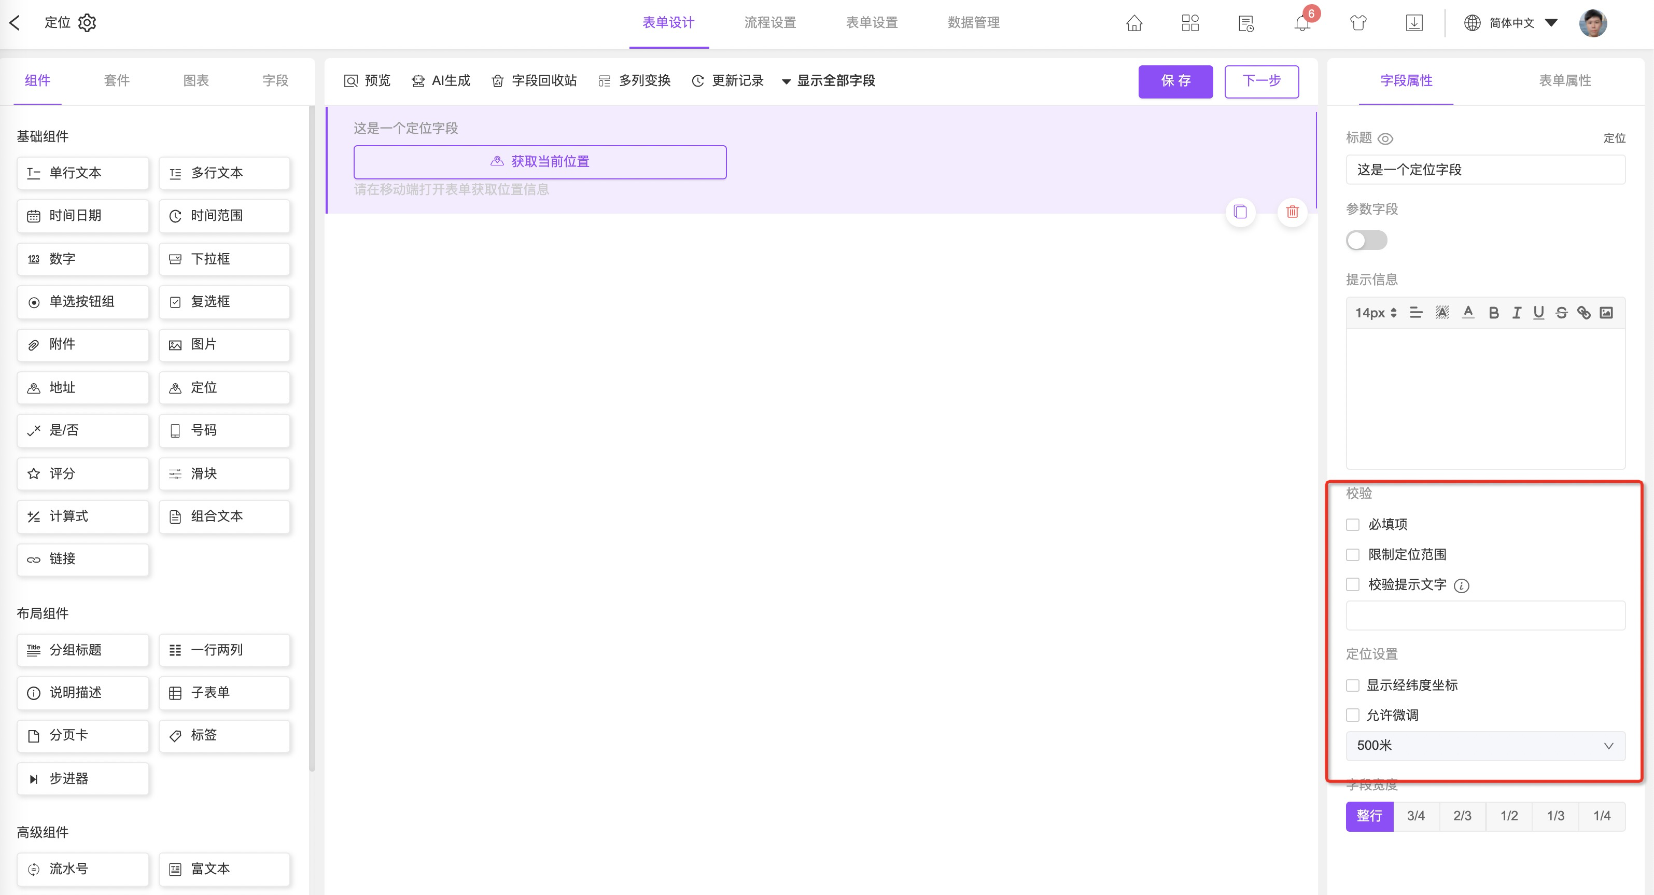This screenshot has width=1654, height=895.
Task: Click the text alignment icon in editor
Action: tap(1416, 313)
